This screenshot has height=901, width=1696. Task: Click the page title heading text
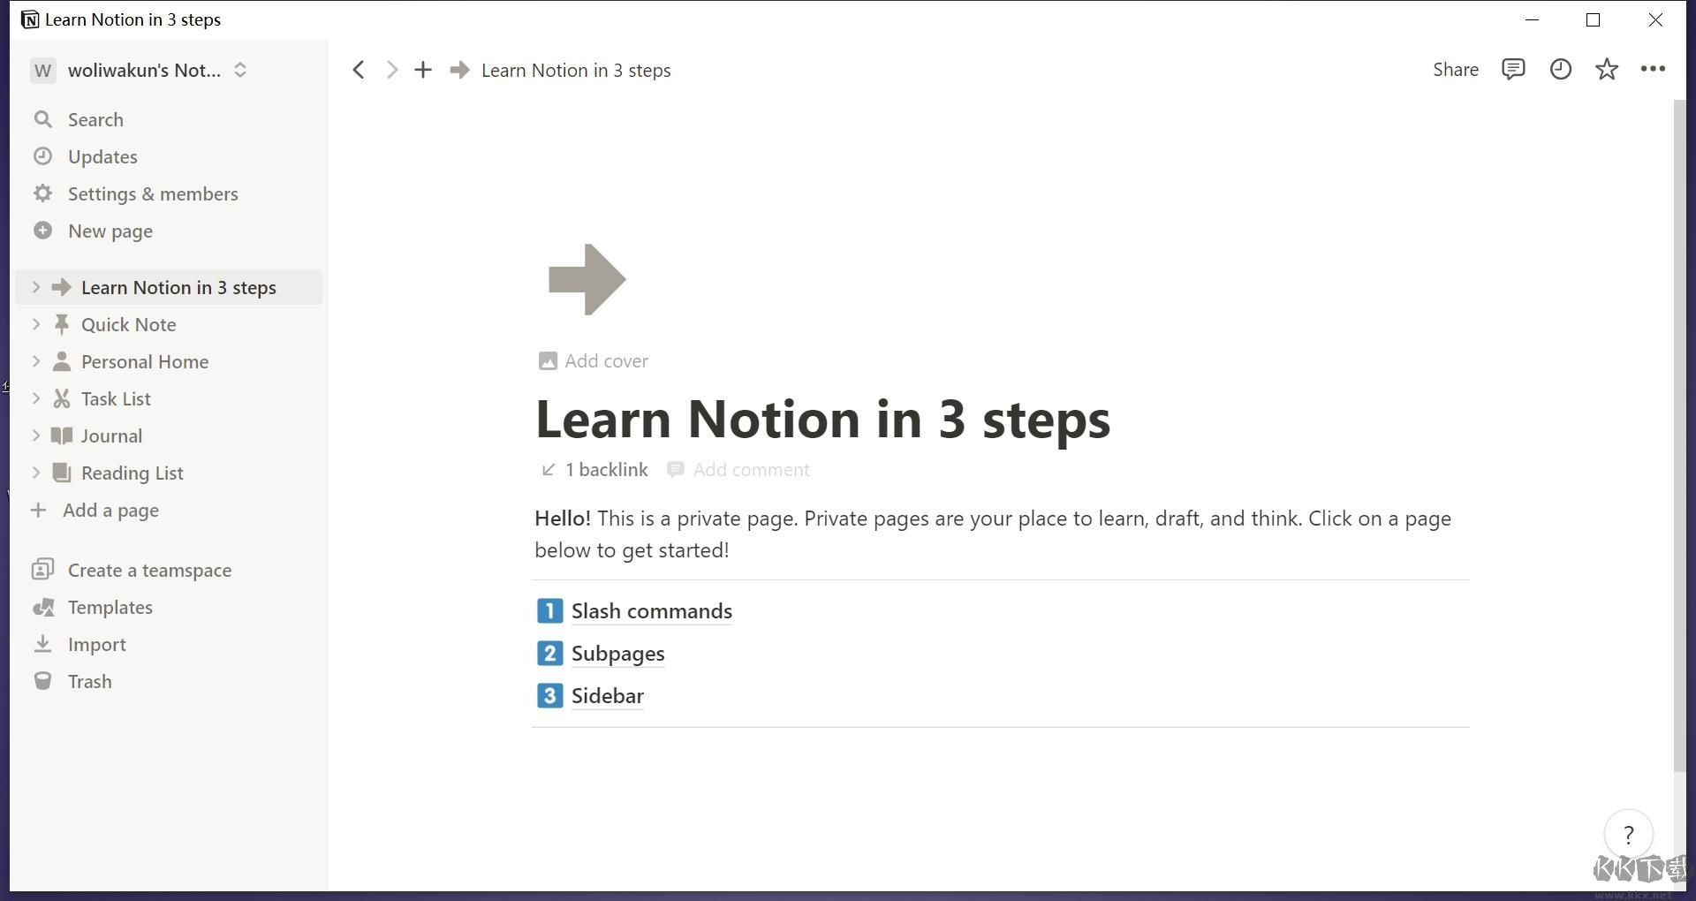click(822, 418)
